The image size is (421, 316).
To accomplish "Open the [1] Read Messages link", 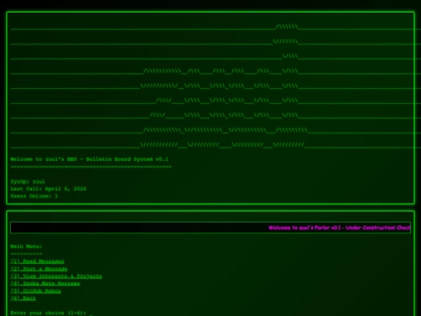I will [37, 261].
